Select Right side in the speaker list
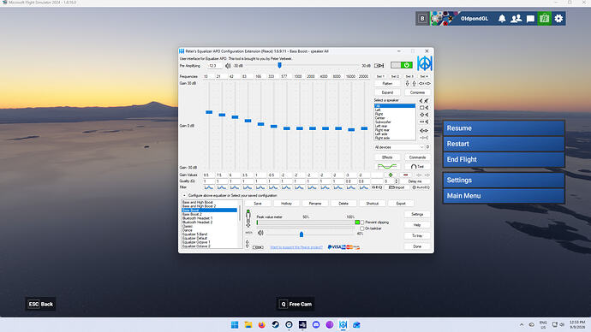Viewport: 591px width, 332px height. [x=394, y=138]
